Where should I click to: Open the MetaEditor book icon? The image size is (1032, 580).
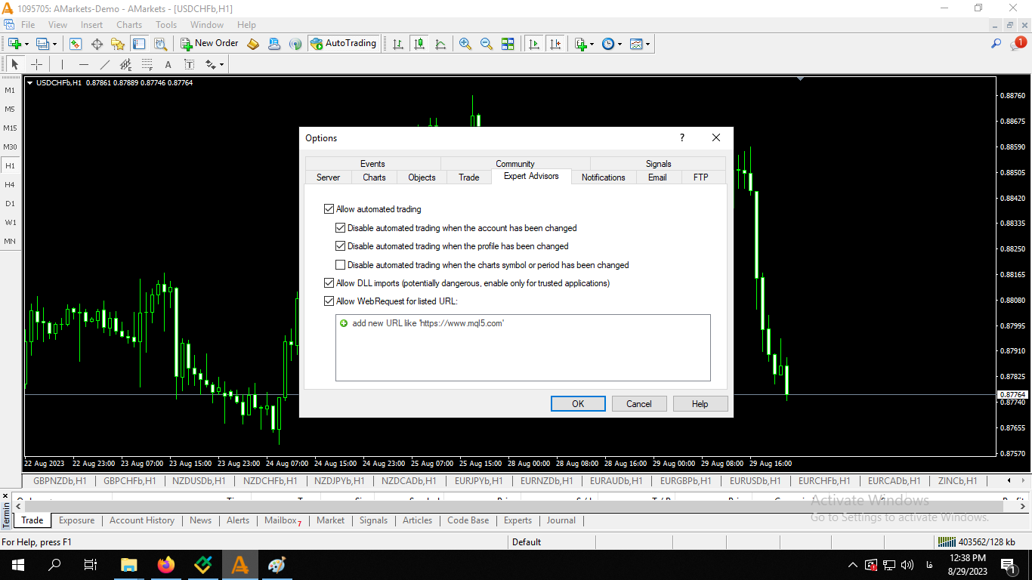click(x=253, y=44)
